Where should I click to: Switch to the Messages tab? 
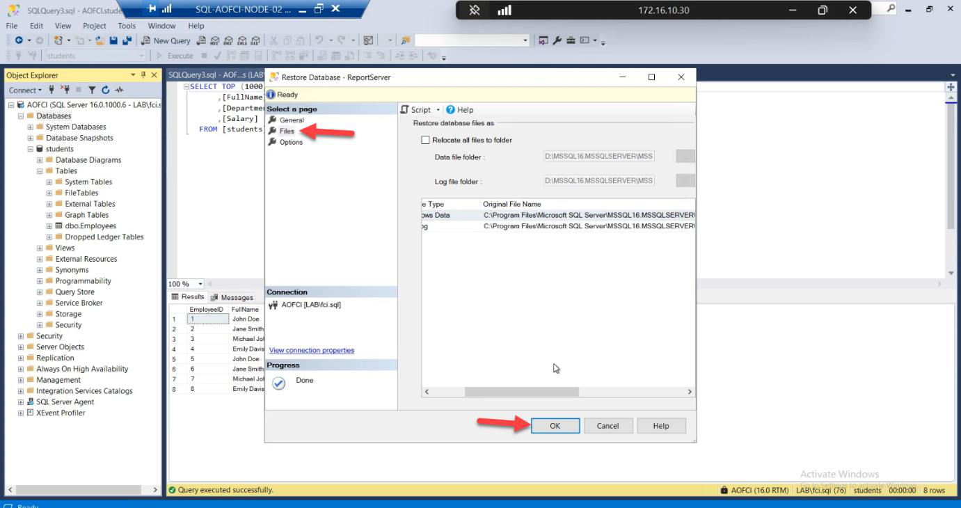(x=232, y=297)
